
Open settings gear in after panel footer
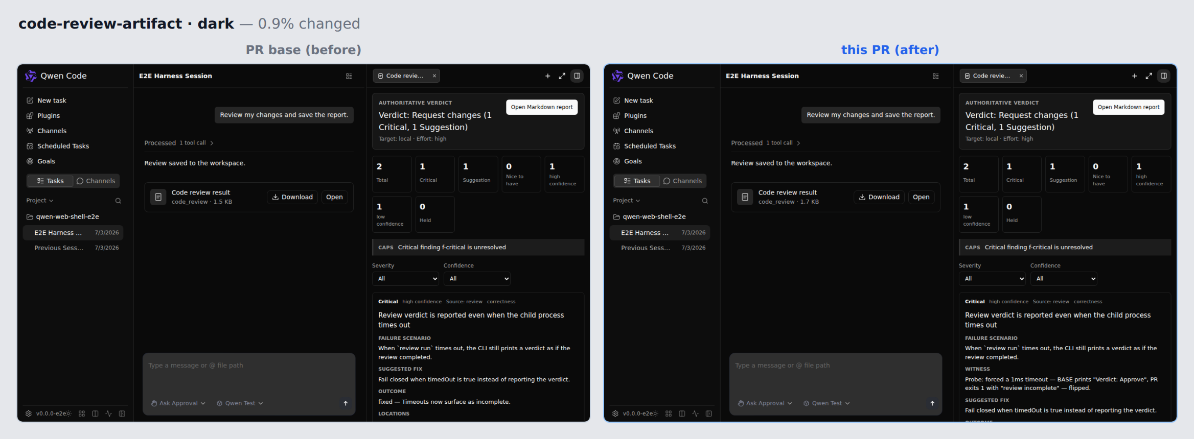(615, 413)
